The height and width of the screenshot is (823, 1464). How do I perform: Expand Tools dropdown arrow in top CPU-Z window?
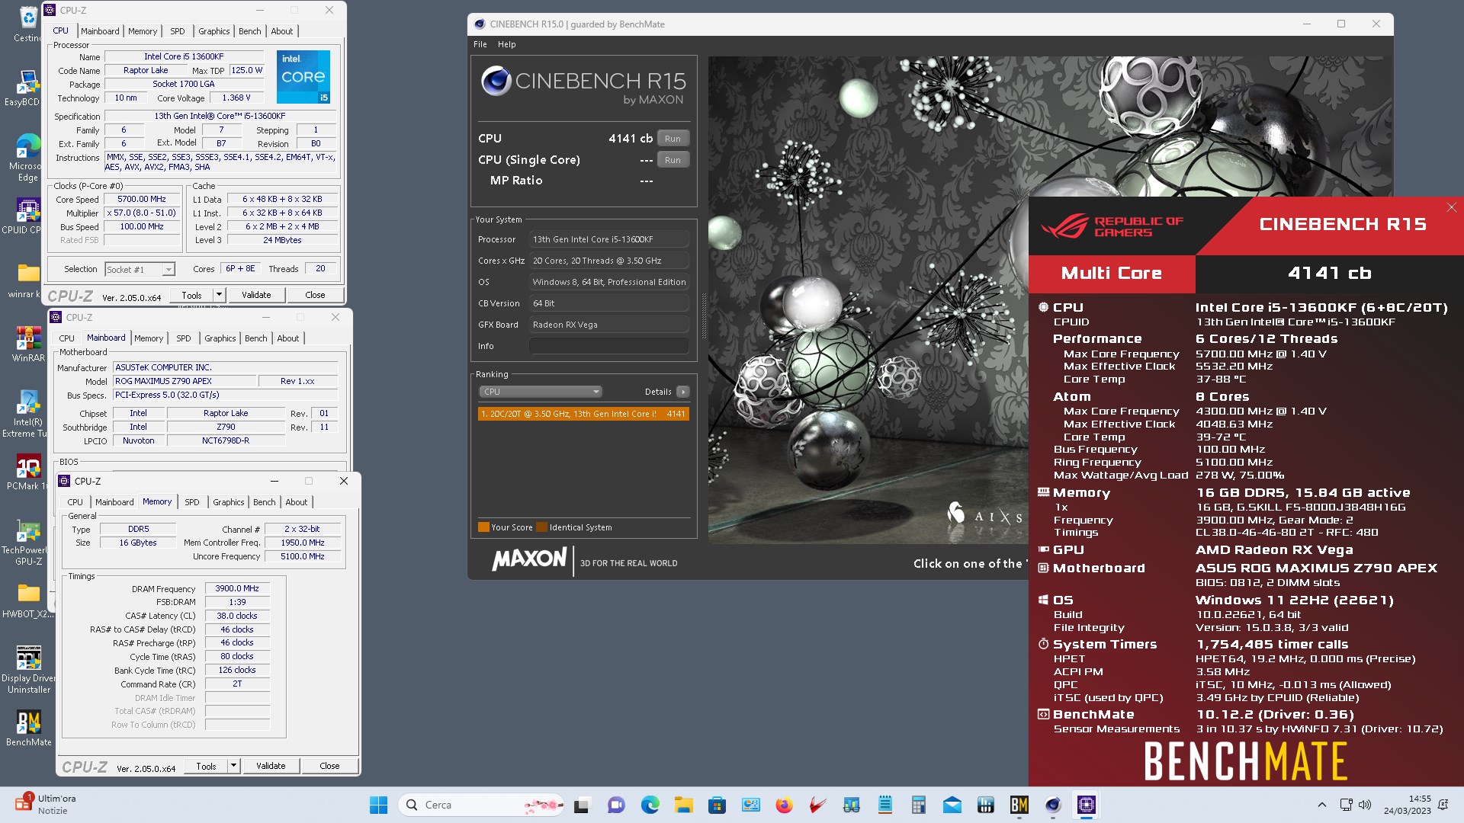coord(219,295)
